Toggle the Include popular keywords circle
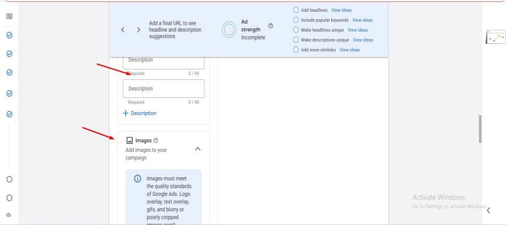 coord(296,20)
